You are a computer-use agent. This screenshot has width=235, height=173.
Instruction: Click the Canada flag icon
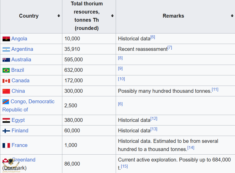click(x=6, y=81)
